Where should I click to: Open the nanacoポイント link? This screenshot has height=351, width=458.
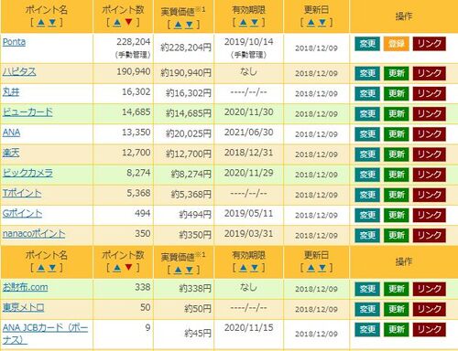click(x=34, y=234)
